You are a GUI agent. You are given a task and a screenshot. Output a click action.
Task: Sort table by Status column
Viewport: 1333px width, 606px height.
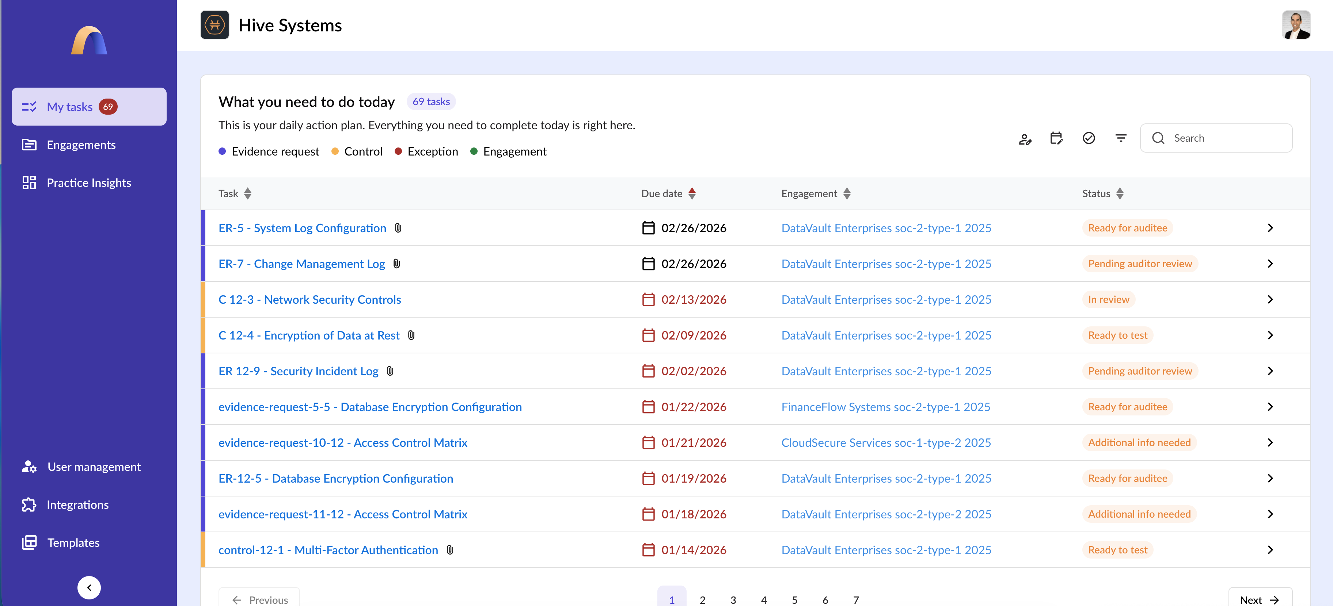[1120, 193]
